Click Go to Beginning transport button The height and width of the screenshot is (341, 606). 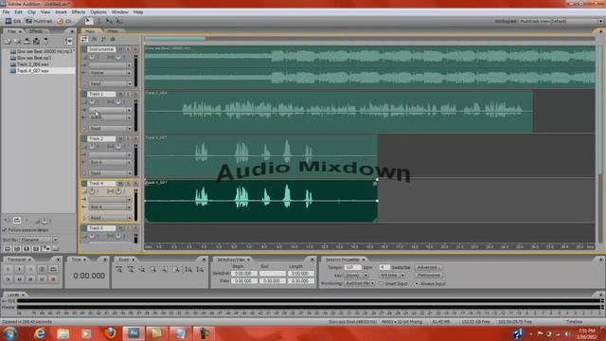[x=8, y=279]
